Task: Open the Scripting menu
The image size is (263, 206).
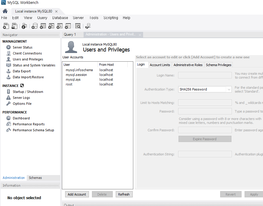Action: (x=111, y=18)
